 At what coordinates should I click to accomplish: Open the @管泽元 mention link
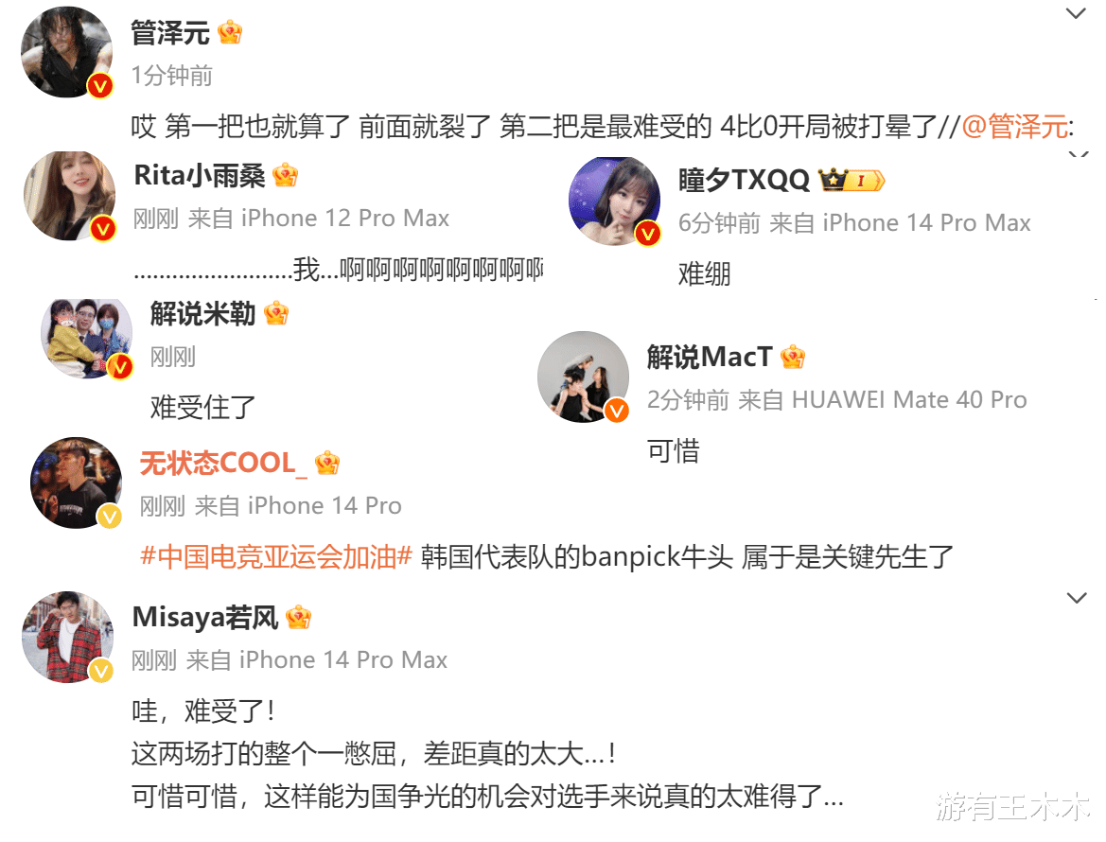(1014, 127)
